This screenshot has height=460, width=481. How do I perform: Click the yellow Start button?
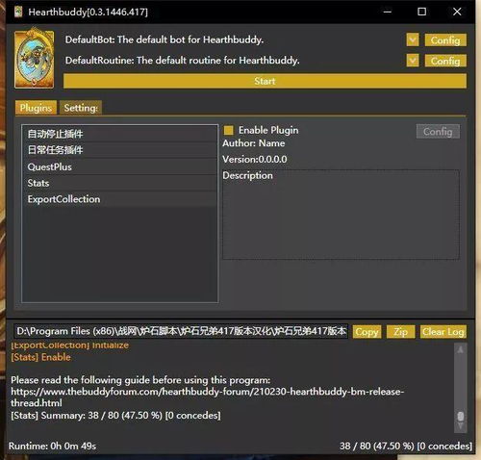265,81
